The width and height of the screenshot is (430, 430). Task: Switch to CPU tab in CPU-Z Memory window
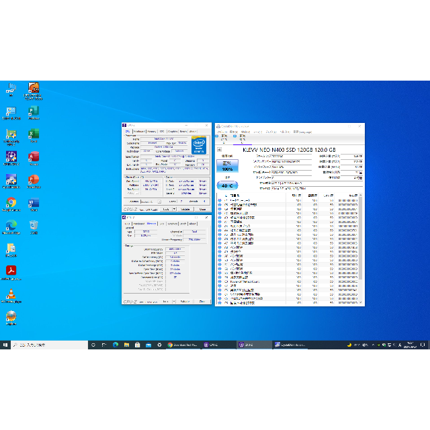(x=127, y=224)
